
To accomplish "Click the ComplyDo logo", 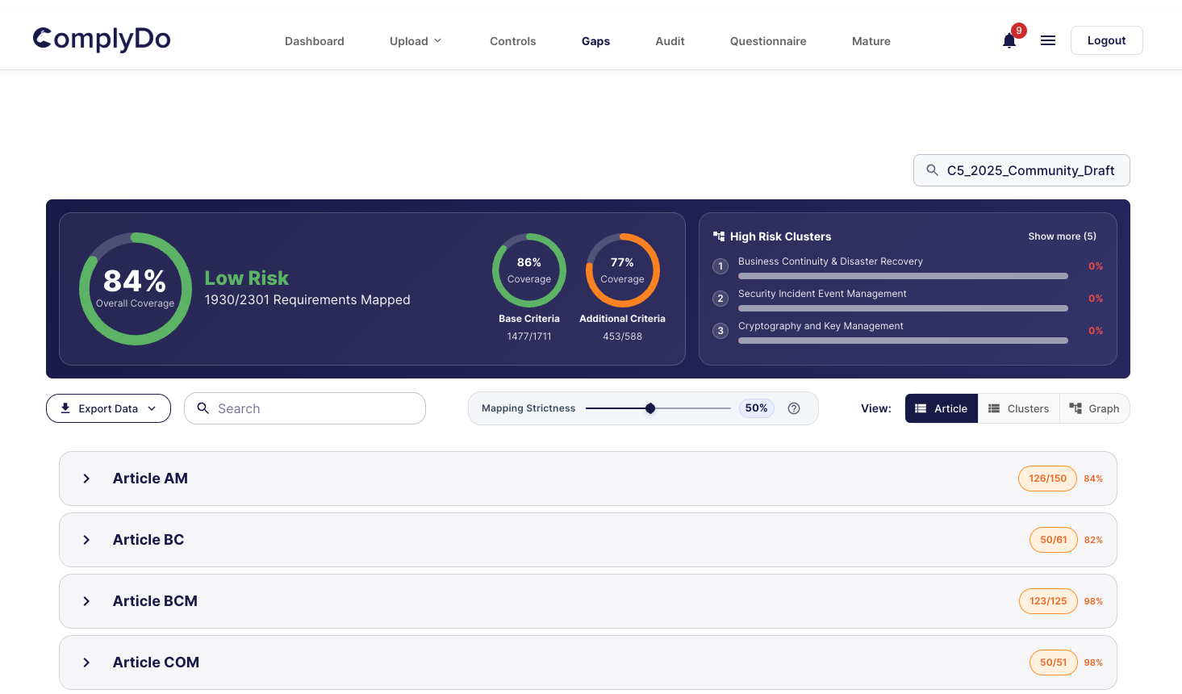I will click(102, 39).
